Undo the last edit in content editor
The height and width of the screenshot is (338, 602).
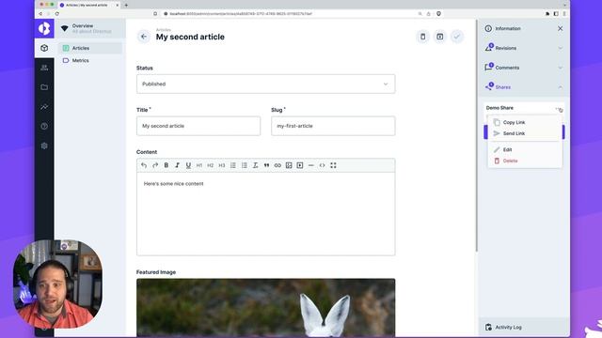coord(144,165)
